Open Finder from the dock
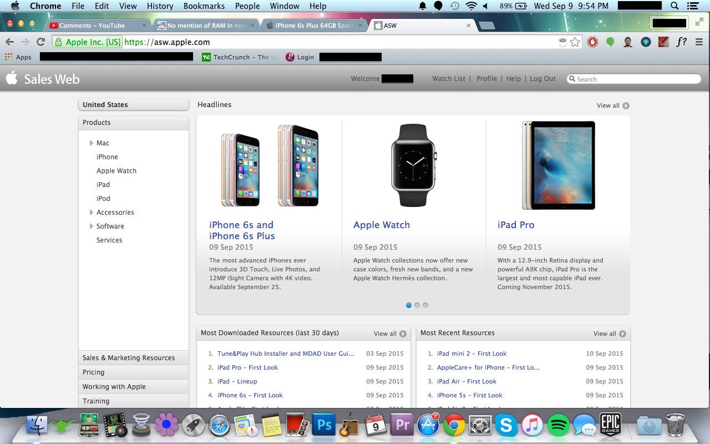Screen dimensions: 710x444 click(x=37, y=426)
